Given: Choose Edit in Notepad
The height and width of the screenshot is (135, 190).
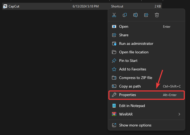Looking at the screenshot, I should click(x=146, y=106).
